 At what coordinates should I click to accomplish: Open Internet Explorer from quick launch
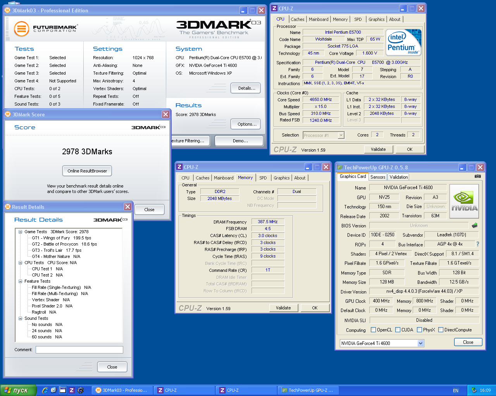tap(45, 390)
